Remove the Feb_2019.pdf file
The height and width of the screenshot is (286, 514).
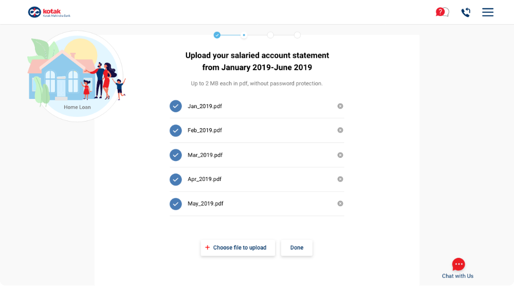340,130
